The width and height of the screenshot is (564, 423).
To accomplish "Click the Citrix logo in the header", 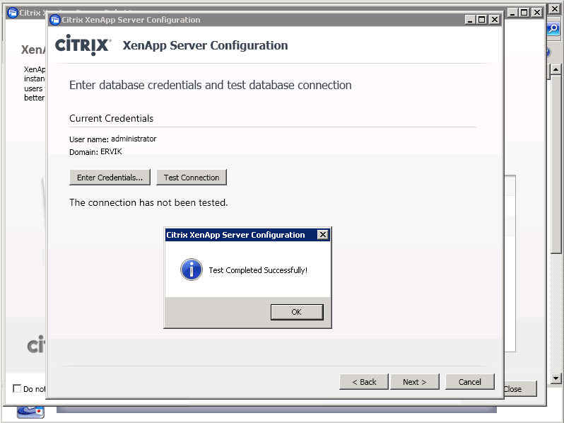I will click(83, 45).
